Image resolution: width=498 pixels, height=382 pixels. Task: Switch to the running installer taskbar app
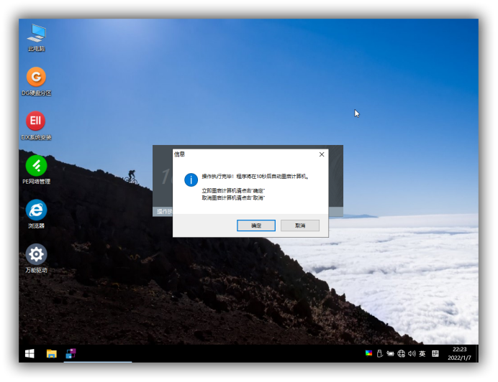point(71,353)
